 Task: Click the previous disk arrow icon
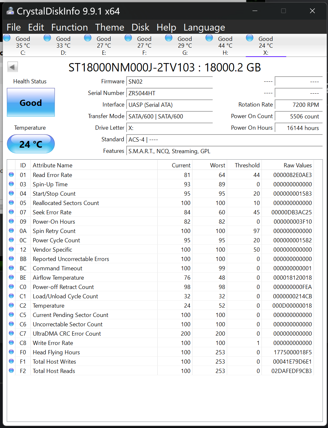(13, 67)
